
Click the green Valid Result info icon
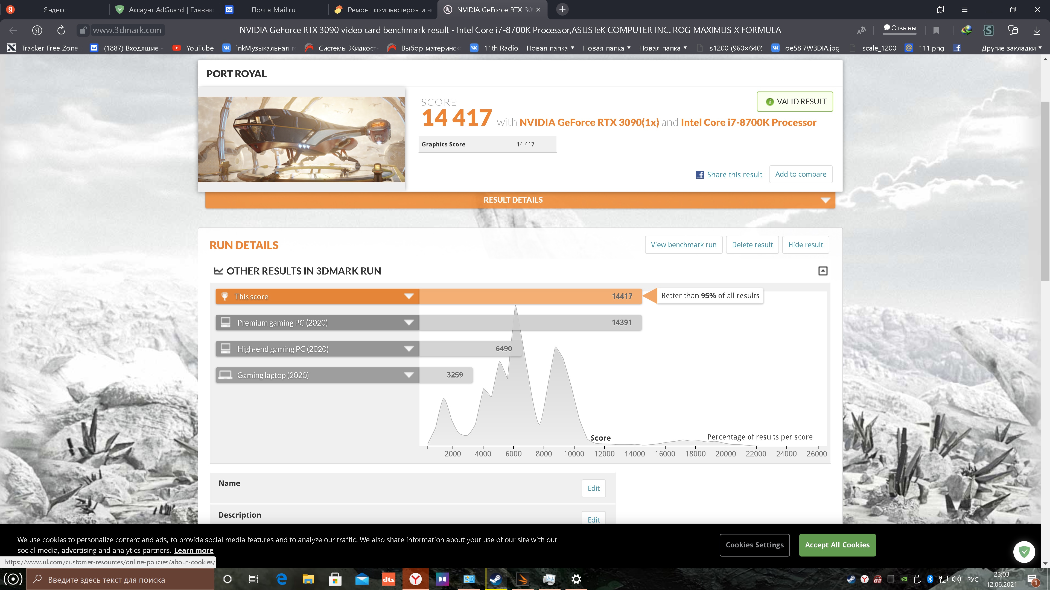(769, 102)
